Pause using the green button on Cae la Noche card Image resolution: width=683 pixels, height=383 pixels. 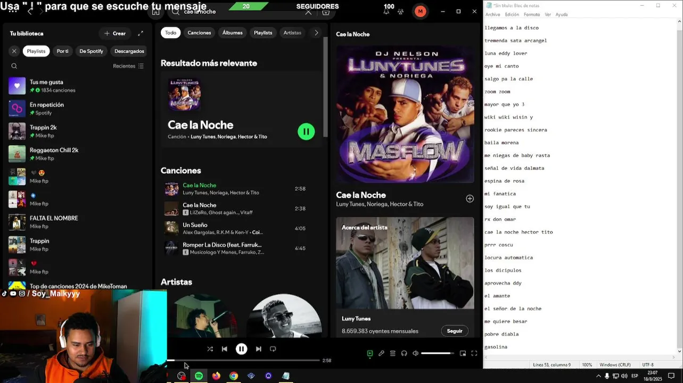point(306,131)
